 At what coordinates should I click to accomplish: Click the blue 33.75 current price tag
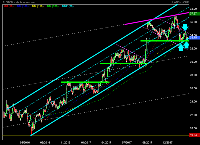pyautogui.click(x=194, y=37)
